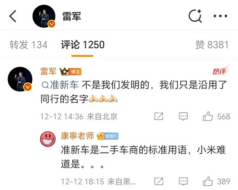Like 康寧老师's reply with 389 likes

[x=217, y=181]
